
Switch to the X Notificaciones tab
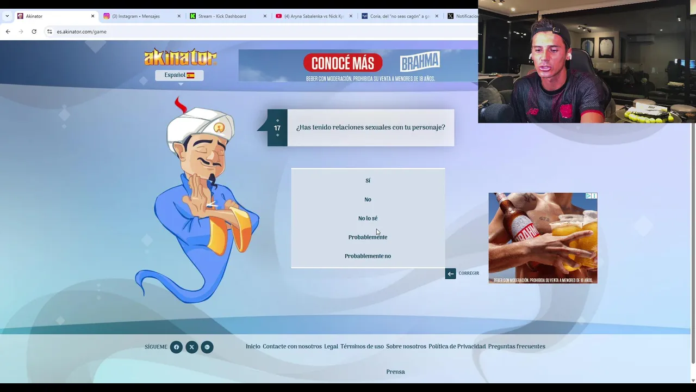(x=462, y=16)
